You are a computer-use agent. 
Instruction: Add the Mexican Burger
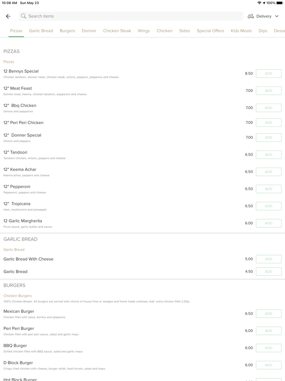(268, 314)
